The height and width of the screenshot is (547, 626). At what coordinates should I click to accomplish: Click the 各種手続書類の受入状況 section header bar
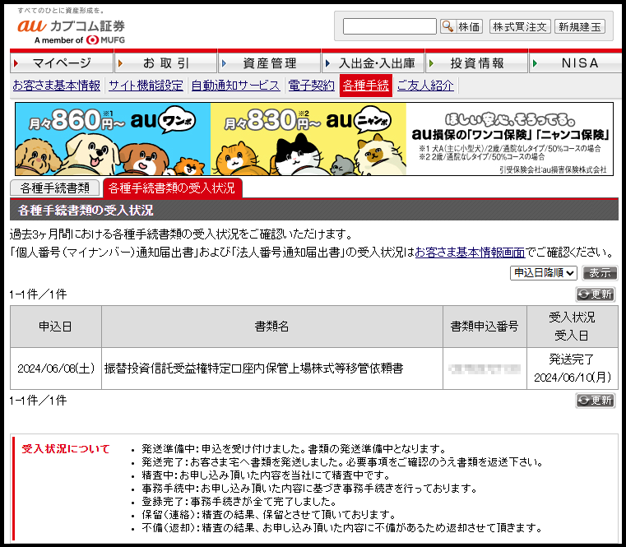click(x=313, y=210)
